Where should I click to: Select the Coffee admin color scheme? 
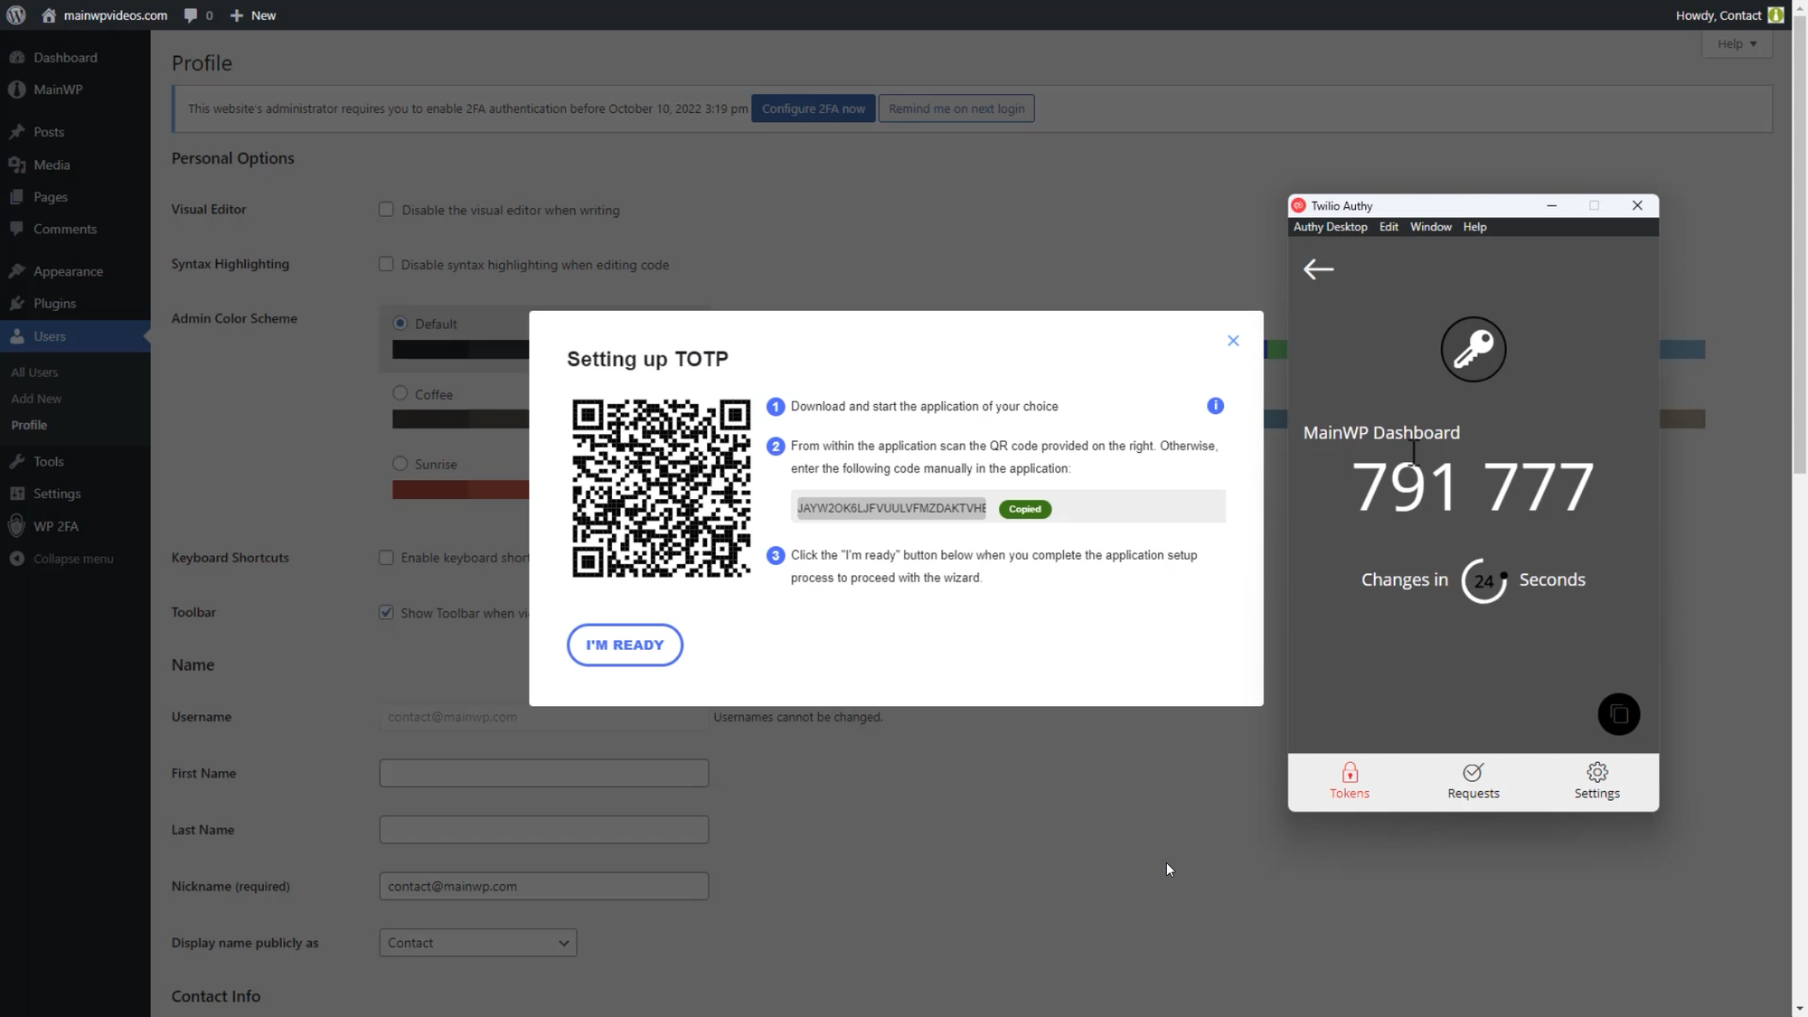400,392
